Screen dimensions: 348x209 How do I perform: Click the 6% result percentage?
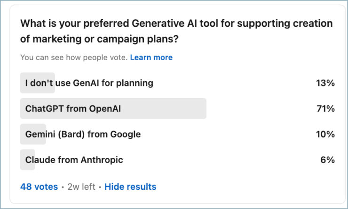(x=327, y=160)
